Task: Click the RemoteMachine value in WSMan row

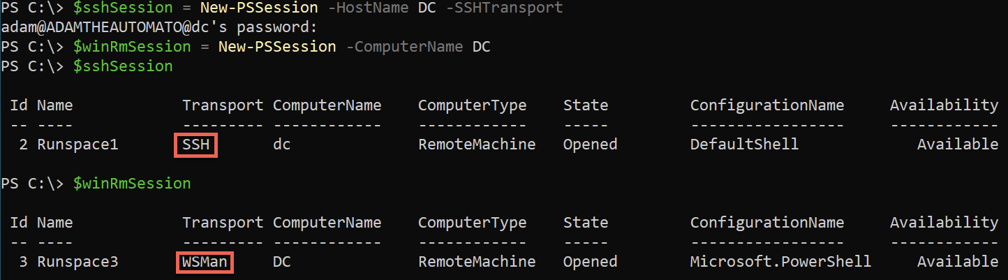Action: click(x=477, y=262)
